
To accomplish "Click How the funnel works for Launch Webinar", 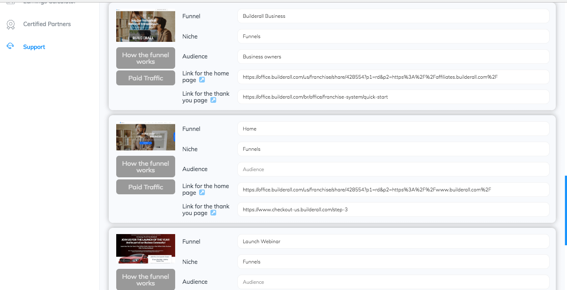I will point(146,280).
